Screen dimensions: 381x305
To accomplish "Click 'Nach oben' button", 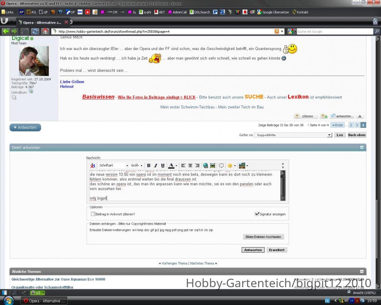I will [x=357, y=135].
